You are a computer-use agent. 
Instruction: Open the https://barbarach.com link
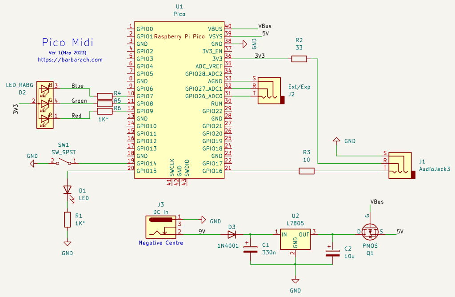point(70,60)
